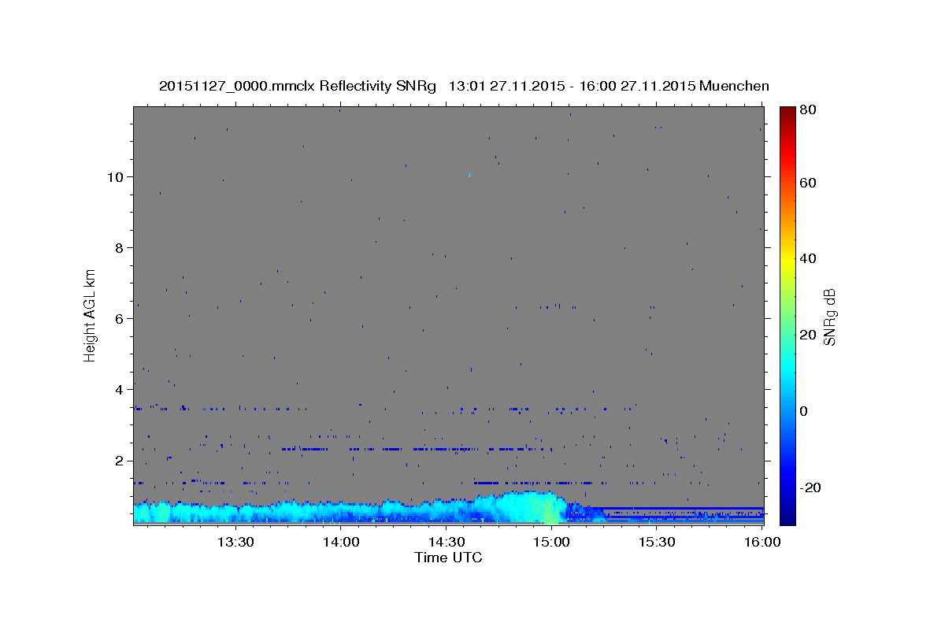Click the 16:00 time tick label

tap(762, 543)
